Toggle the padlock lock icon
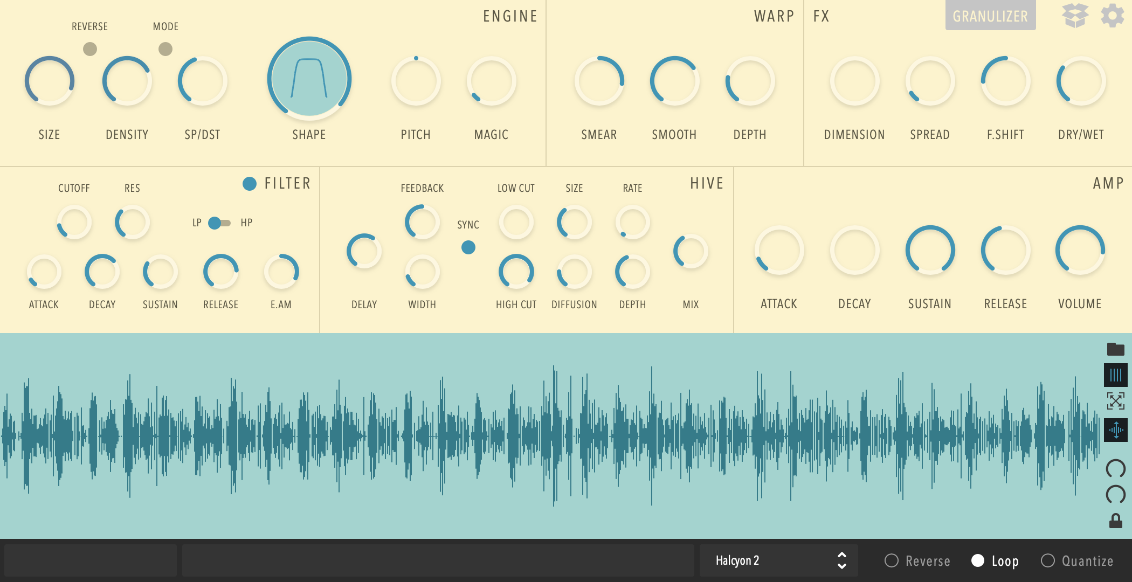 (1115, 521)
